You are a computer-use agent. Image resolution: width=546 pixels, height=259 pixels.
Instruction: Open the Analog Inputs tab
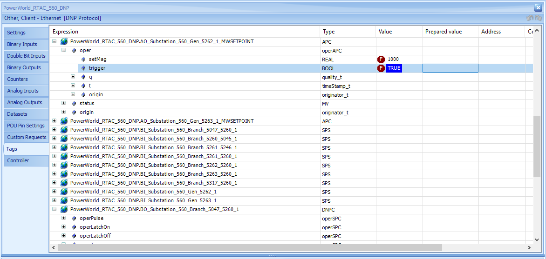27,91
